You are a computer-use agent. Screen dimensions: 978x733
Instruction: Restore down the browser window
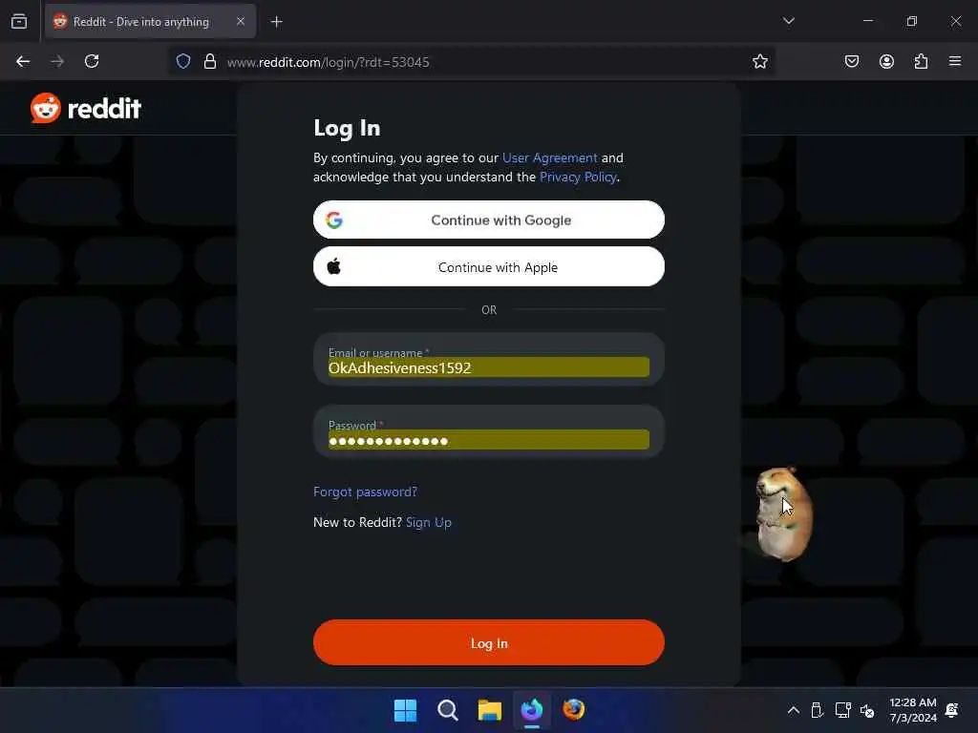(x=911, y=21)
